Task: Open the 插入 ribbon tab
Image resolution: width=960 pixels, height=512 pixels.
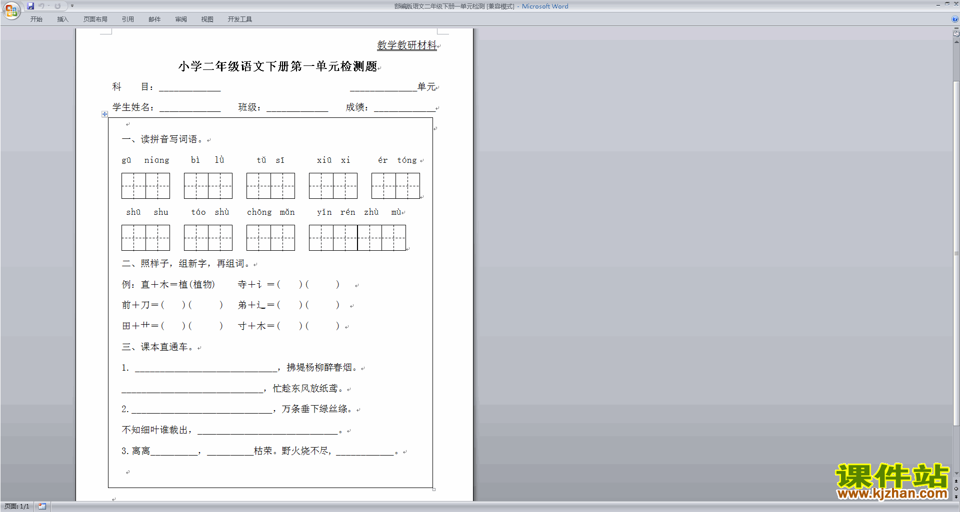Action: 62,19
